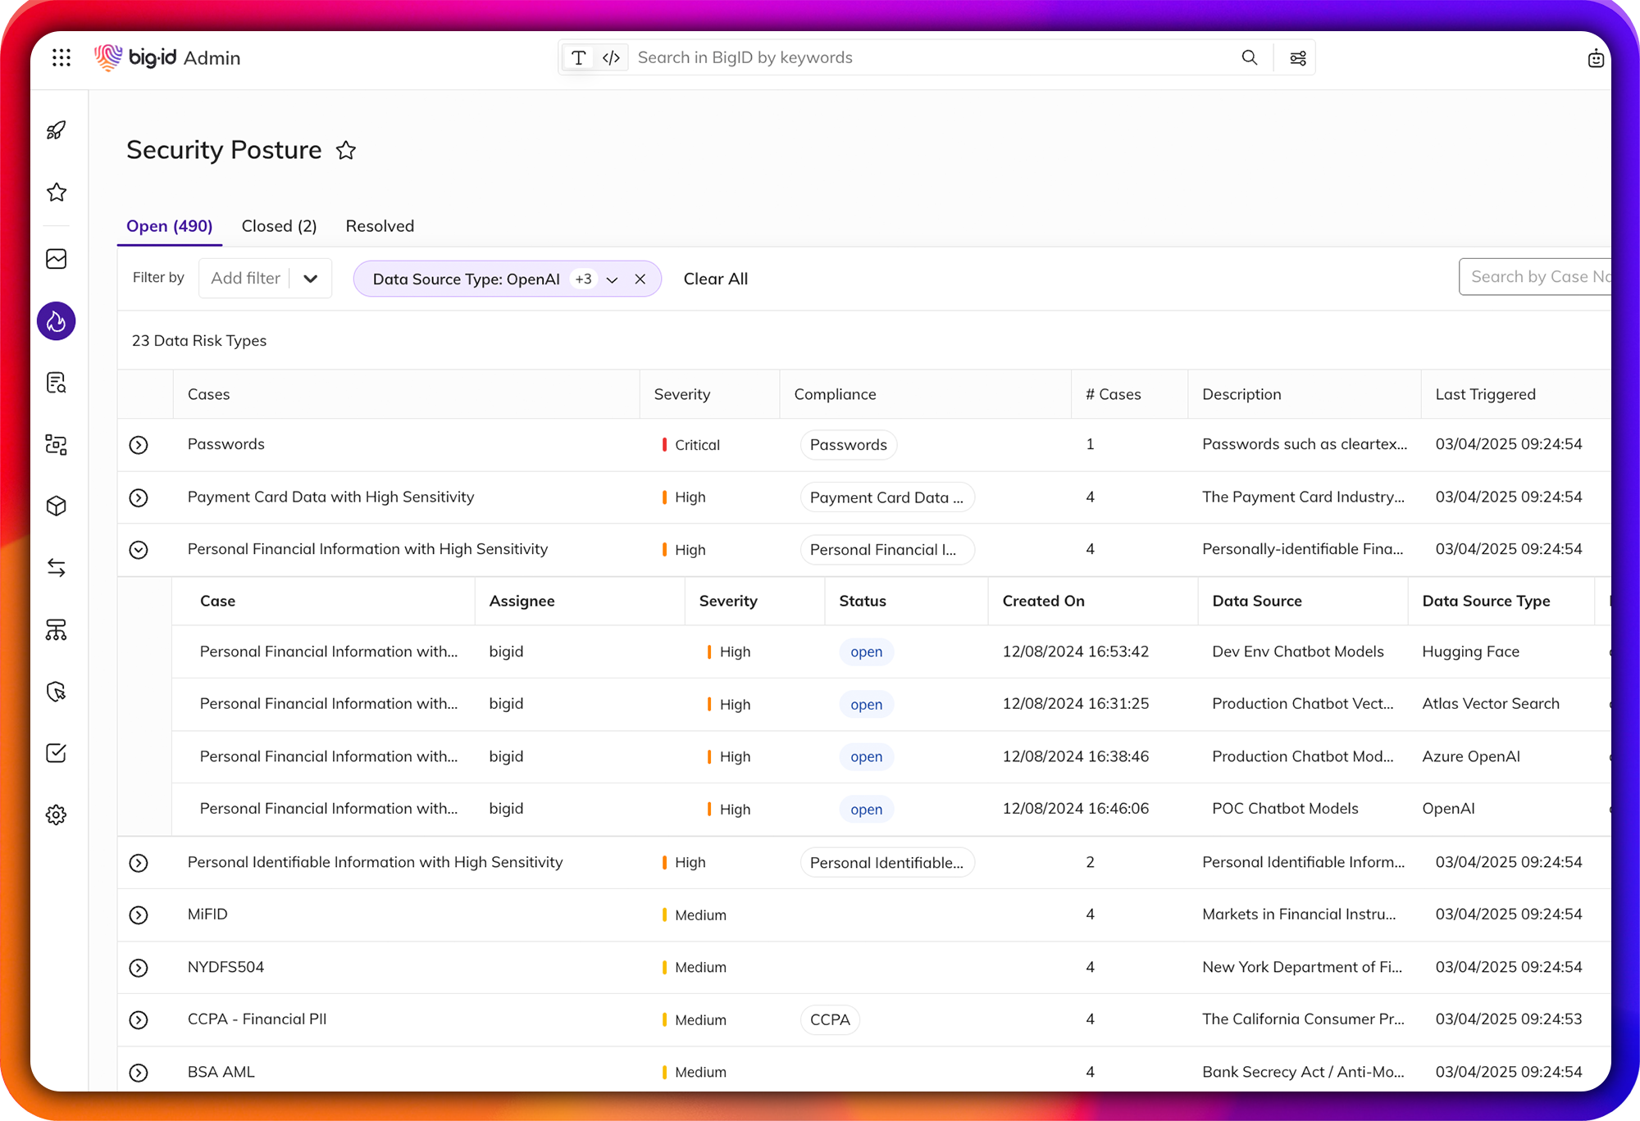1640x1121 pixels.
Task: Switch search to text mode
Action: click(x=579, y=58)
